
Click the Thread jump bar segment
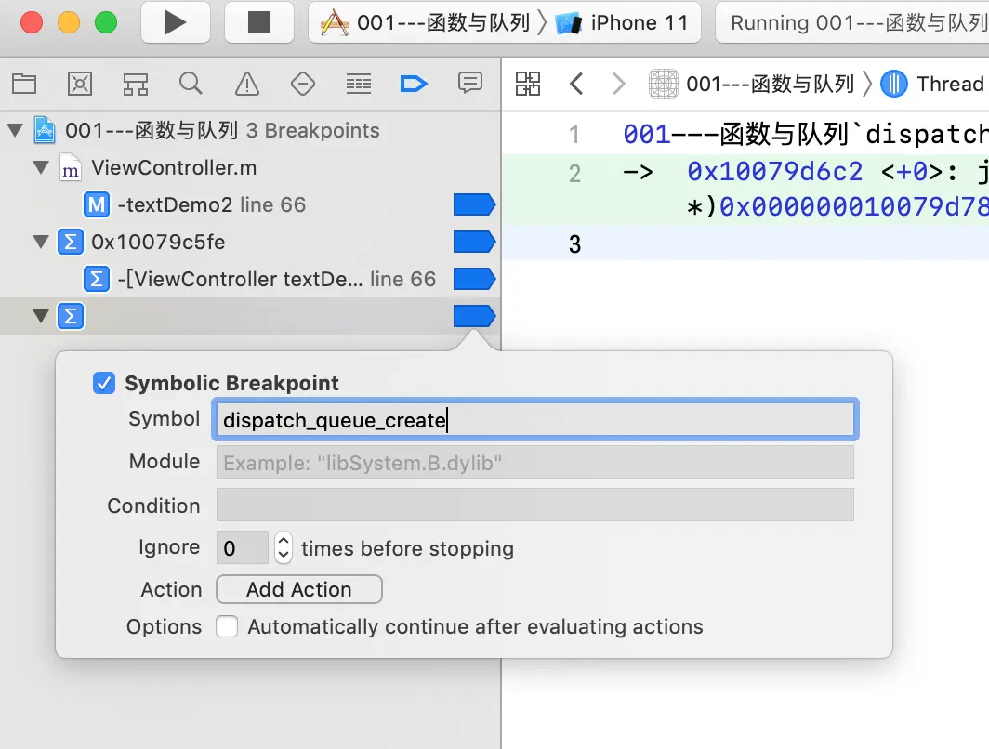pos(950,84)
